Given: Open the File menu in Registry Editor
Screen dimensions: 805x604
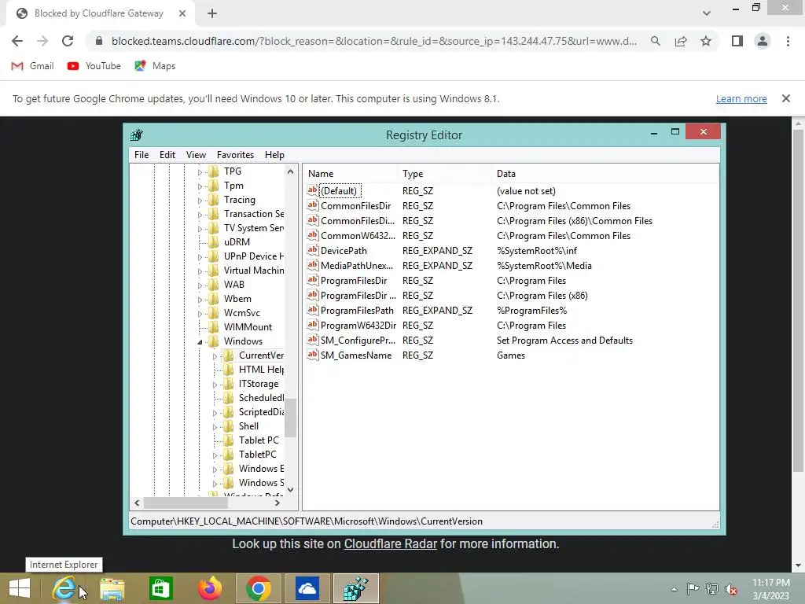Looking at the screenshot, I should tap(142, 155).
